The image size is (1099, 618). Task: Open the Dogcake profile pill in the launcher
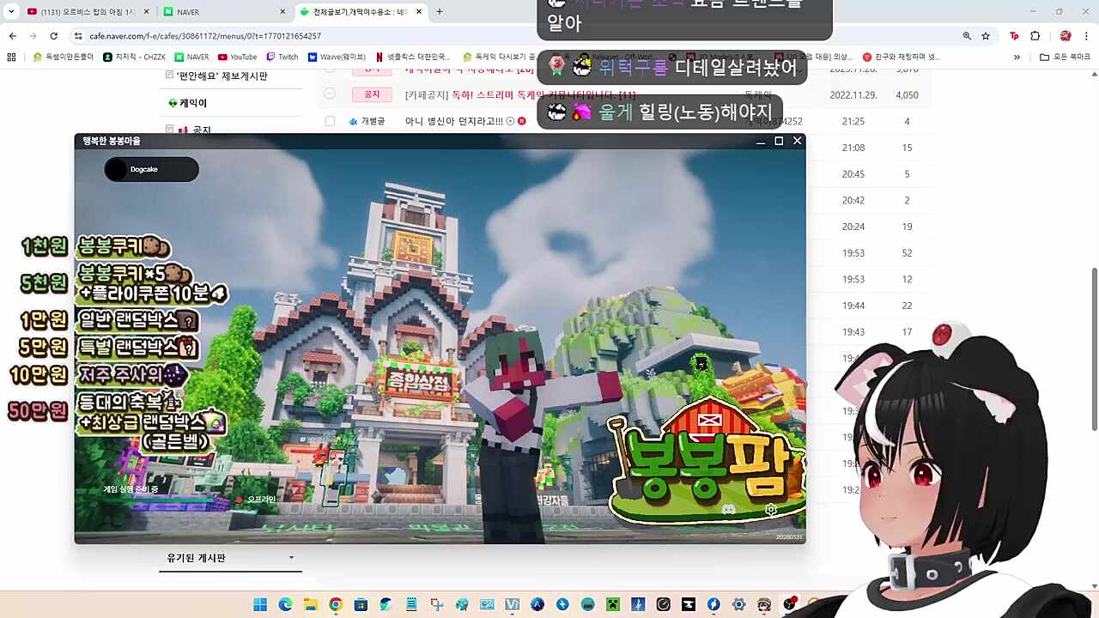[150, 169]
